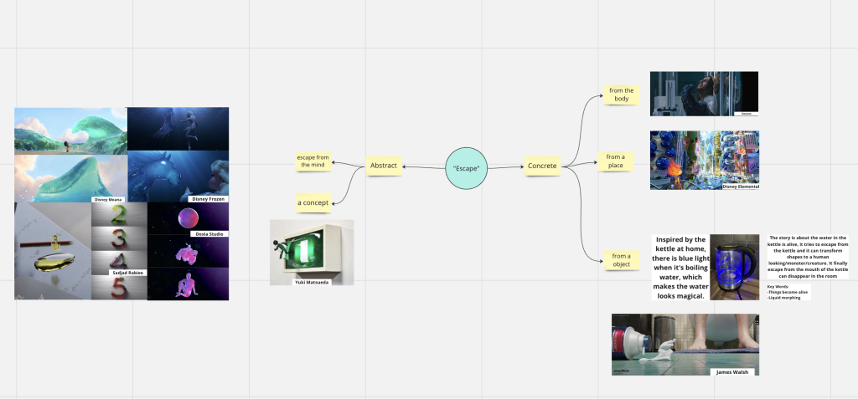Click the "Disney Frozen" caption label

209,199
